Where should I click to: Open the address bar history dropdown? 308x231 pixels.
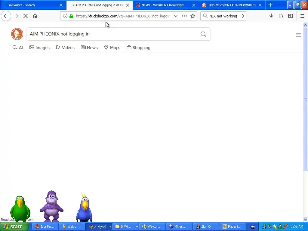pyautogui.click(x=176, y=16)
